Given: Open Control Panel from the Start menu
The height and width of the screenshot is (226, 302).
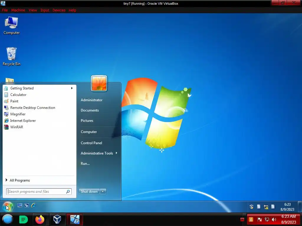Looking at the screenshot, I should [x=91, y=143].
